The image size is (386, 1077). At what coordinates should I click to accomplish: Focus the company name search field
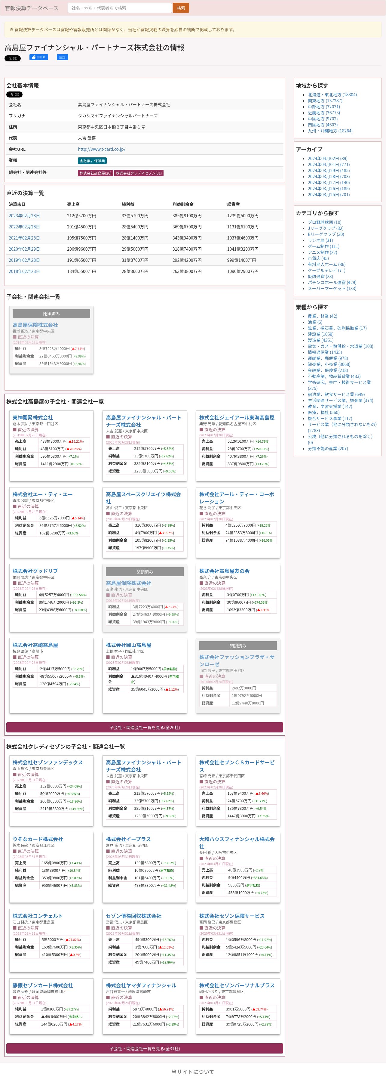(x=119, y=8)
